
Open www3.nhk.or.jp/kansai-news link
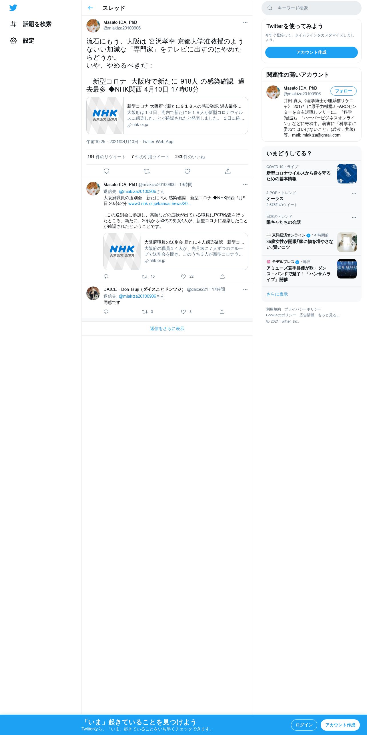(x=159, y=203)
